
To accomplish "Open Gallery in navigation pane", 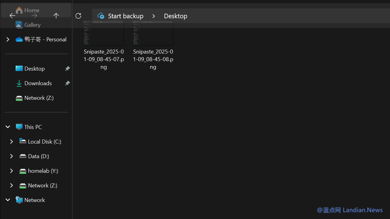I will pos(32,25).
